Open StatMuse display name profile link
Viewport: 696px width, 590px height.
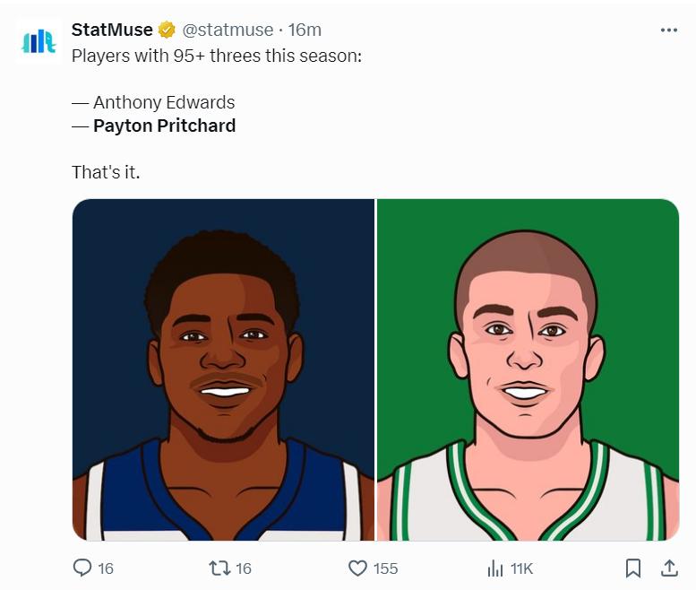[x=112, y=30]
